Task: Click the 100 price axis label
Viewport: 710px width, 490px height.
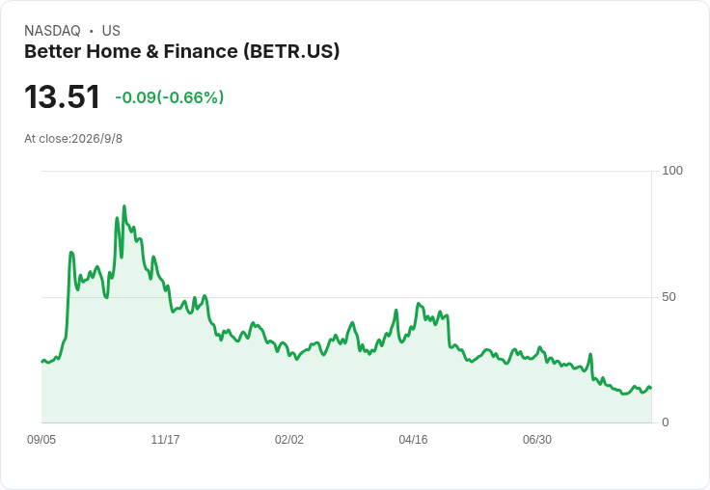Action: [x=672, y=171]
